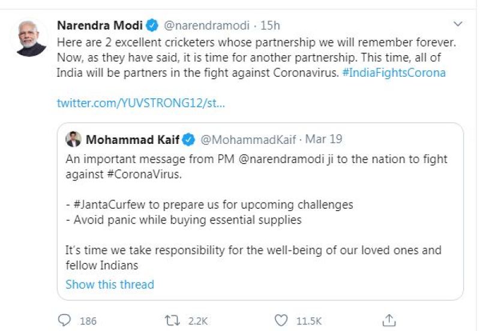Click Narendra Modi's blue verified badge
The height and width of the screenshot is (331, 480).
click(x=152, y=26)
